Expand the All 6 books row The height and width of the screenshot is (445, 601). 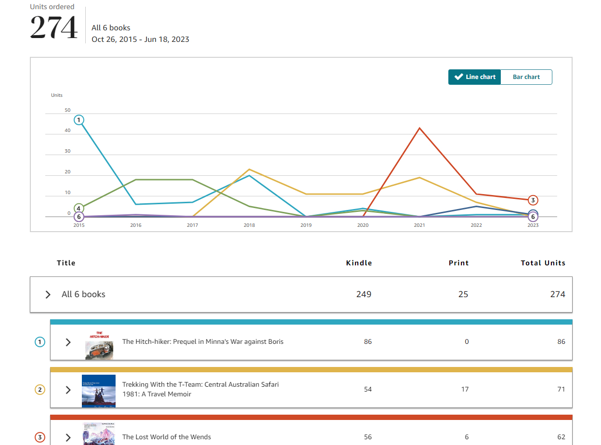47,294
